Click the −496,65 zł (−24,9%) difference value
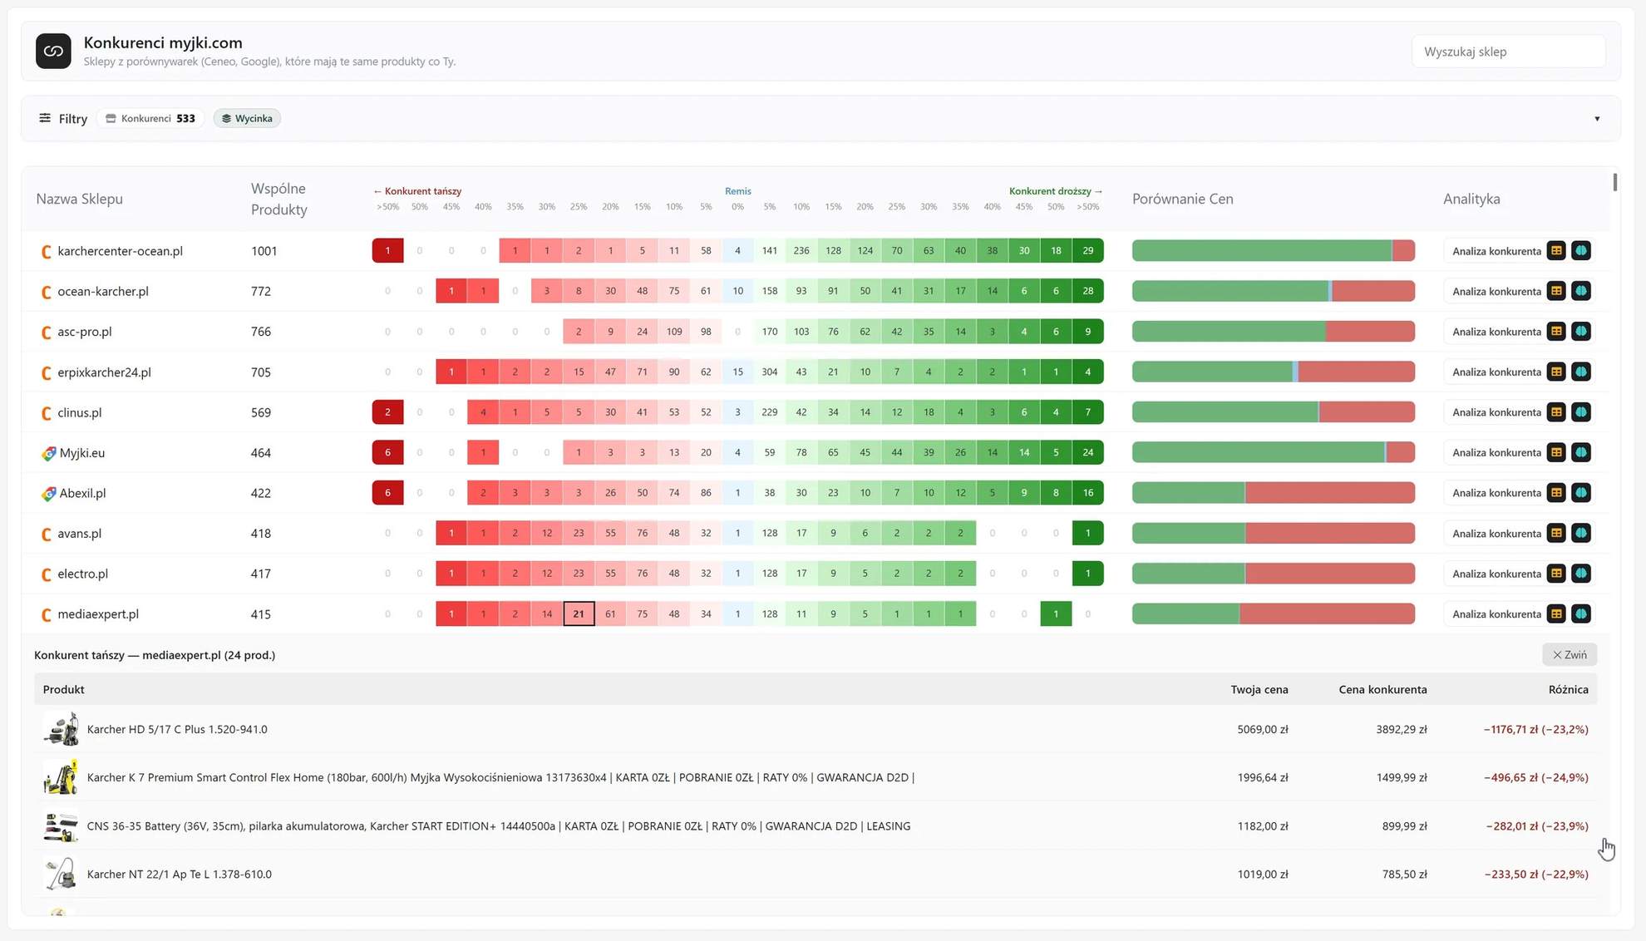Viewport: 1646px width, 941px height. click(x=1535, y=777)
